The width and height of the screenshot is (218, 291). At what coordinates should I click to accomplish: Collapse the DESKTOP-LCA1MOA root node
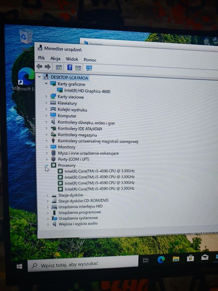[39, 76]
